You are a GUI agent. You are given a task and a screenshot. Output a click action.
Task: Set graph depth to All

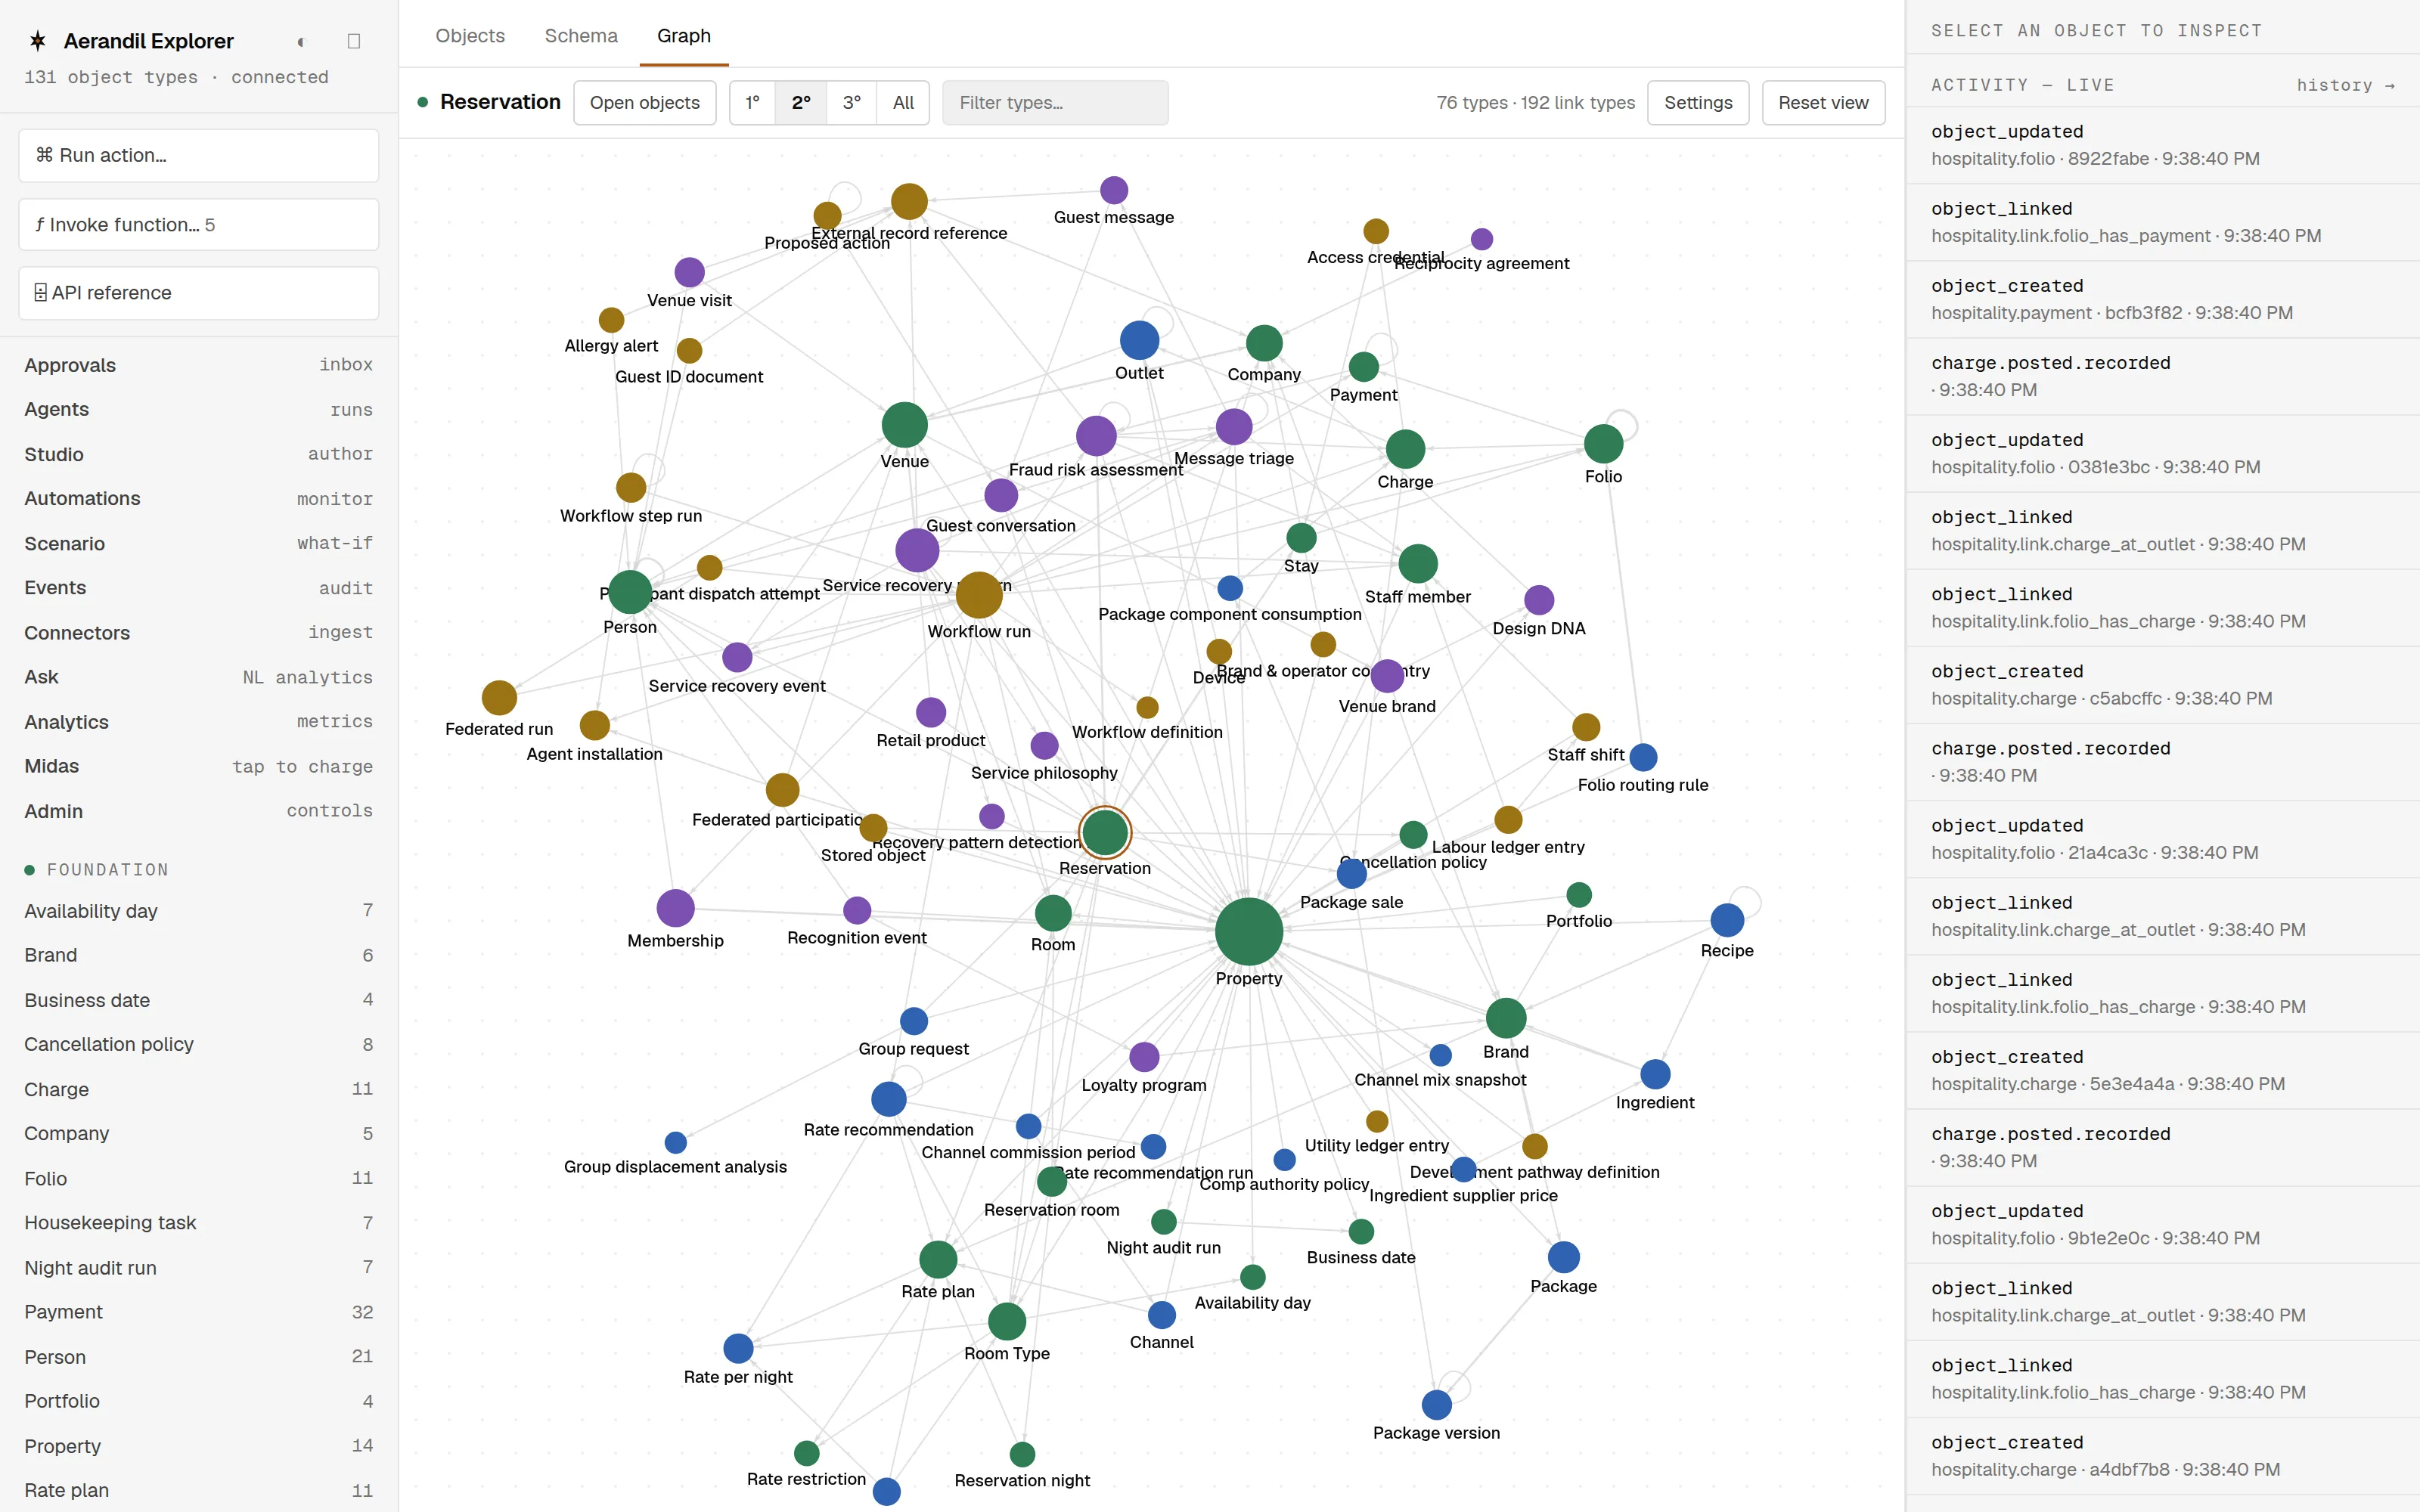pos(903,103)
